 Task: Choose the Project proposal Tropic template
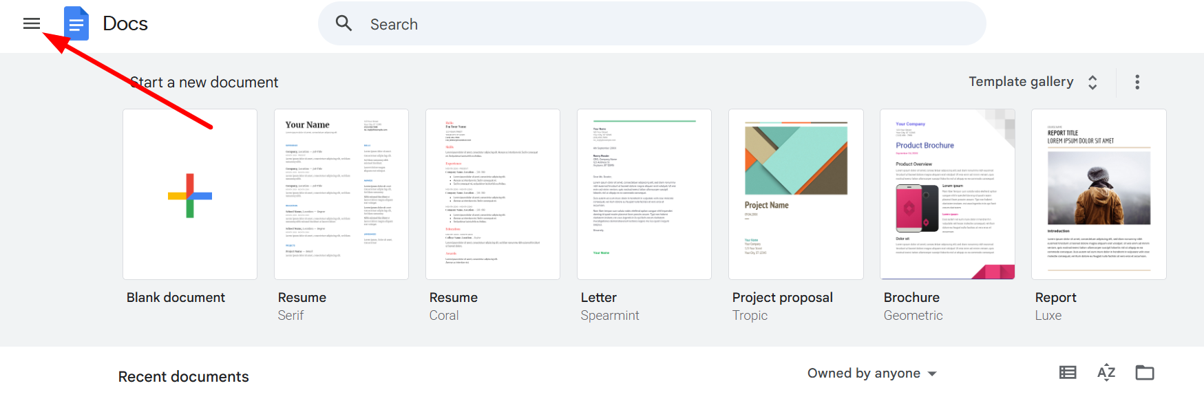796,195
